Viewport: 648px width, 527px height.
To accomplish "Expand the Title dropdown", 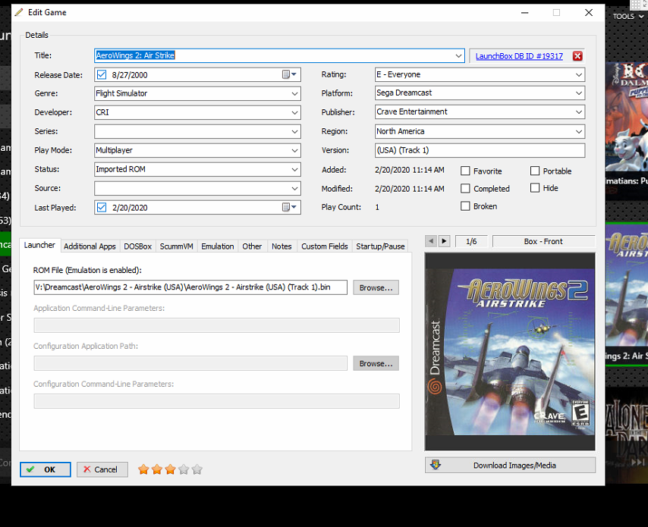I will 458,56.
